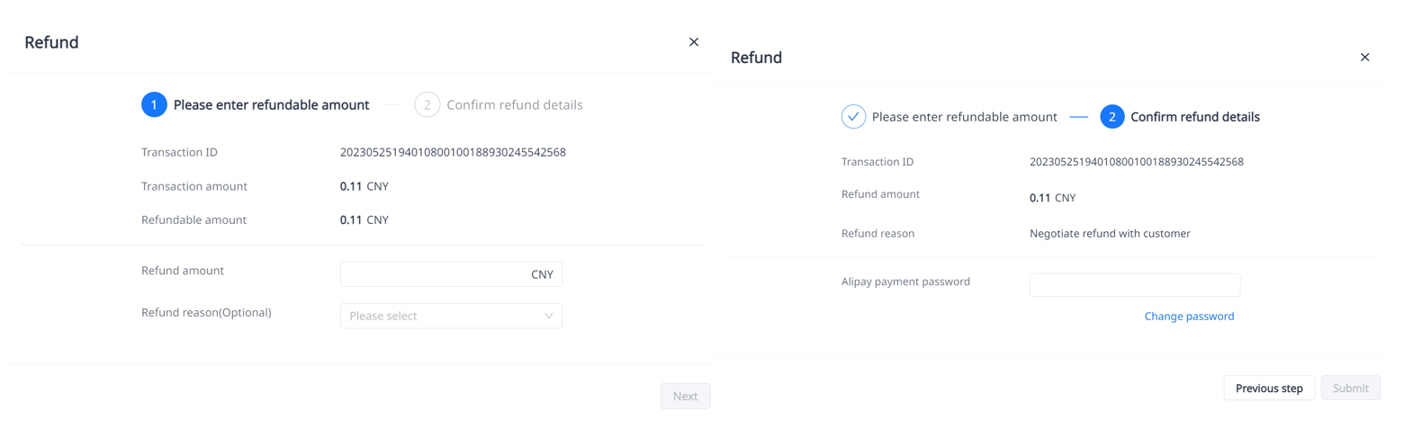Go back using the Previous step button
The width and height of the screenshot is (1404, 429).
point(1269,389)
